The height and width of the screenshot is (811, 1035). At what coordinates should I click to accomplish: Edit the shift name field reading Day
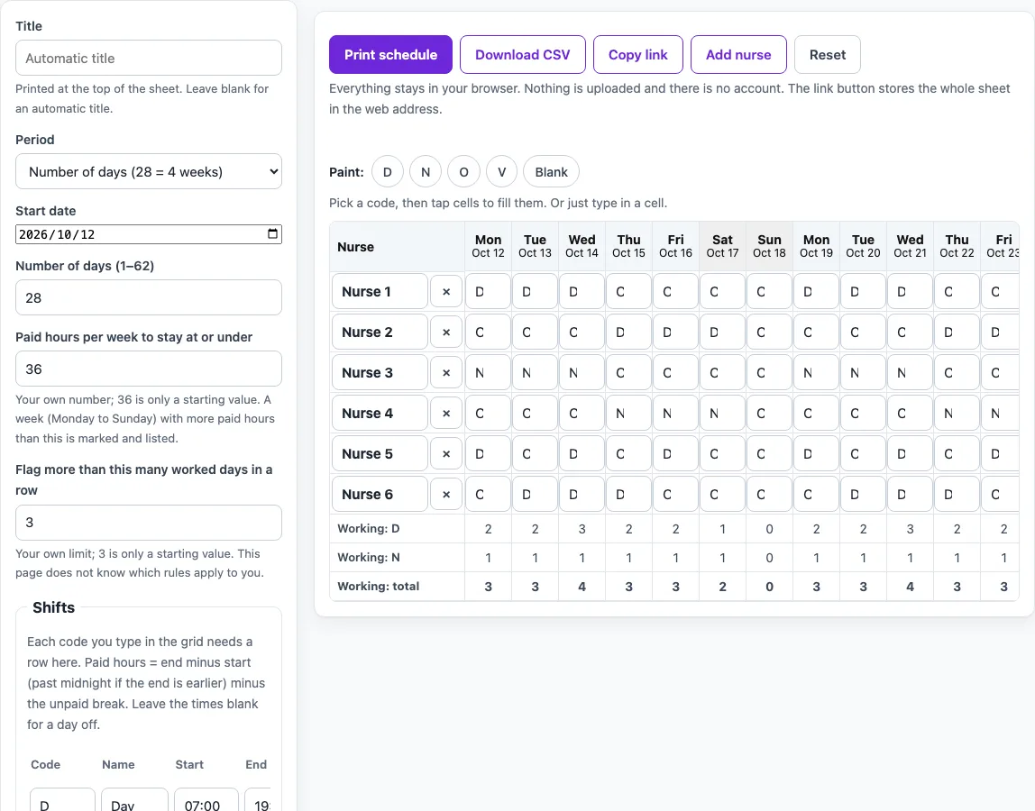coord(134,802)
